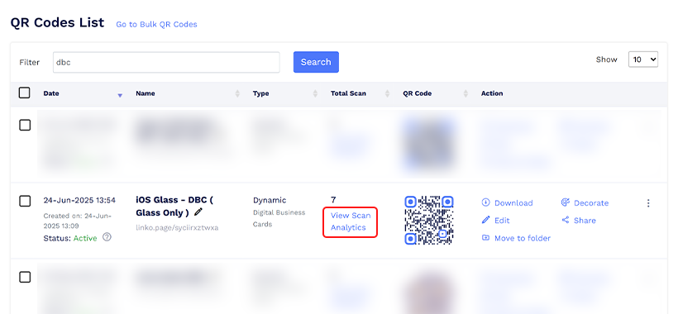Focus the Filter input containing dbc
This screenshot has height=314, width=678.
tap(166, 62)
